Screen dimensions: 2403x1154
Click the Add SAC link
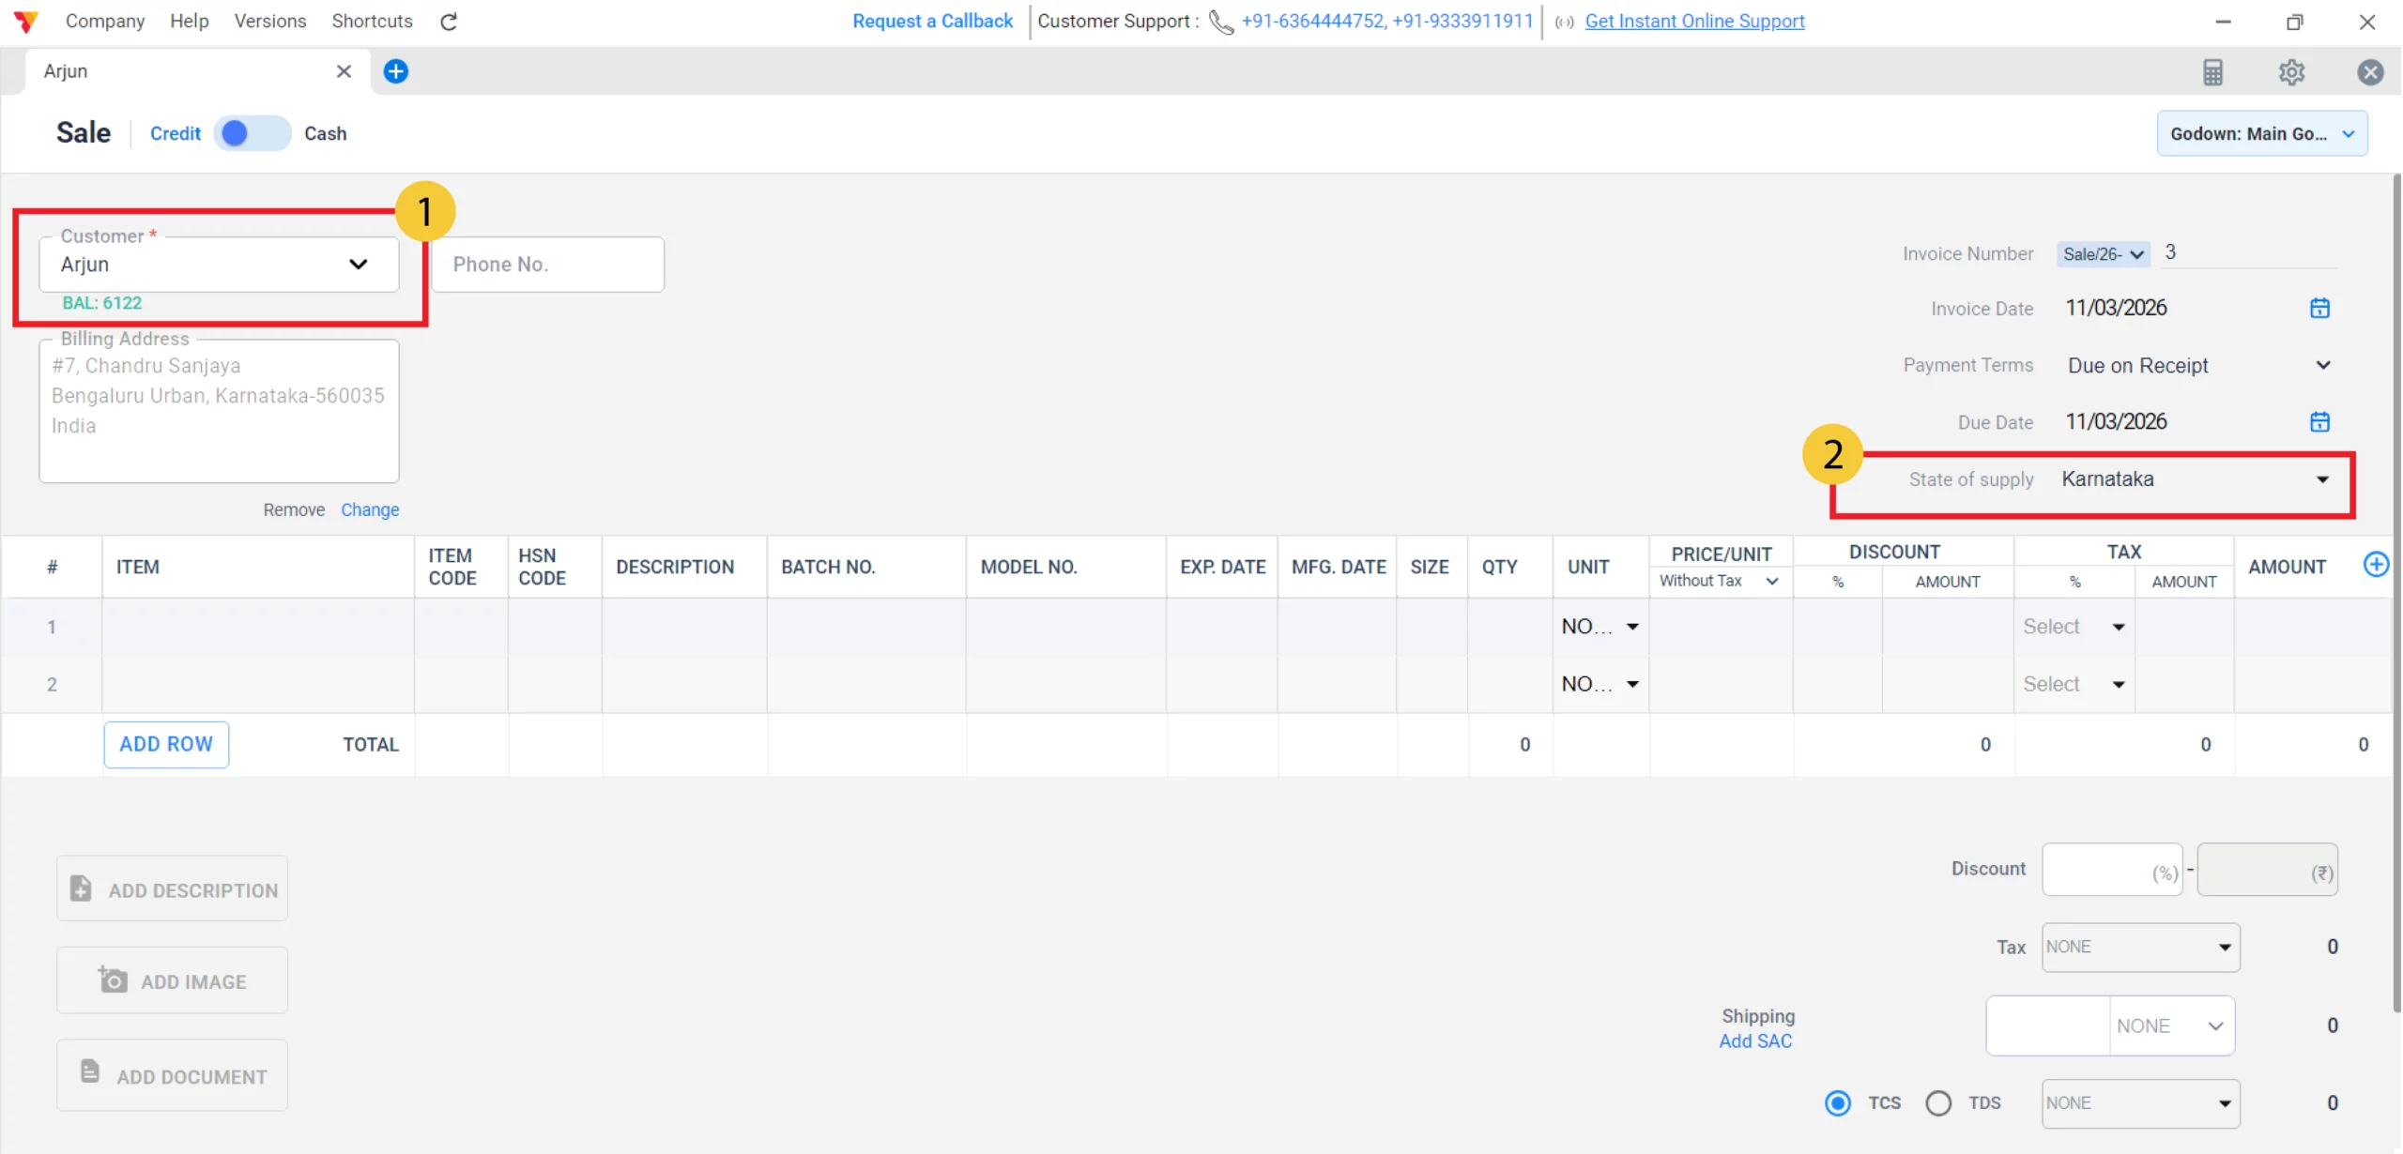tap(1755, 1041)
